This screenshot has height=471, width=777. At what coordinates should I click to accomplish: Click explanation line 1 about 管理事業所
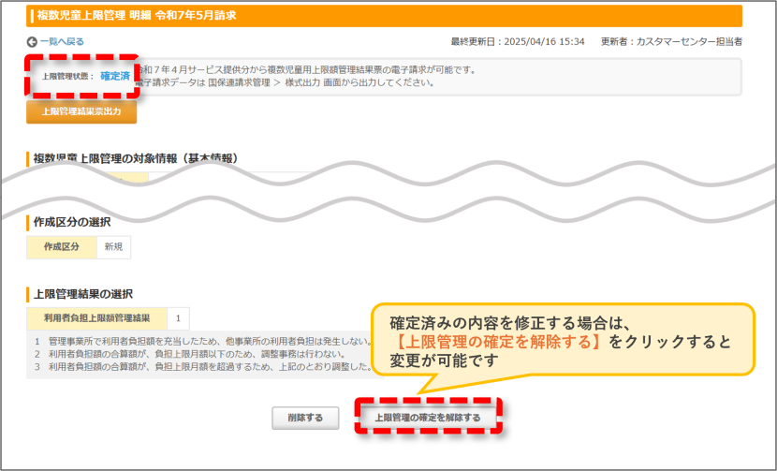(202, 342)
